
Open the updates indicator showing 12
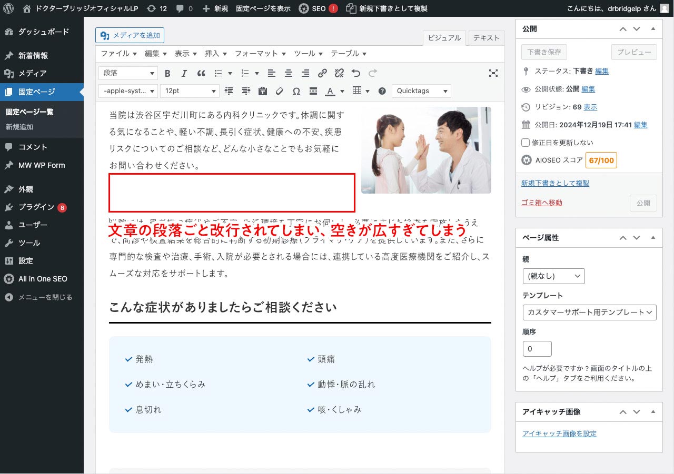coord(157,8)
